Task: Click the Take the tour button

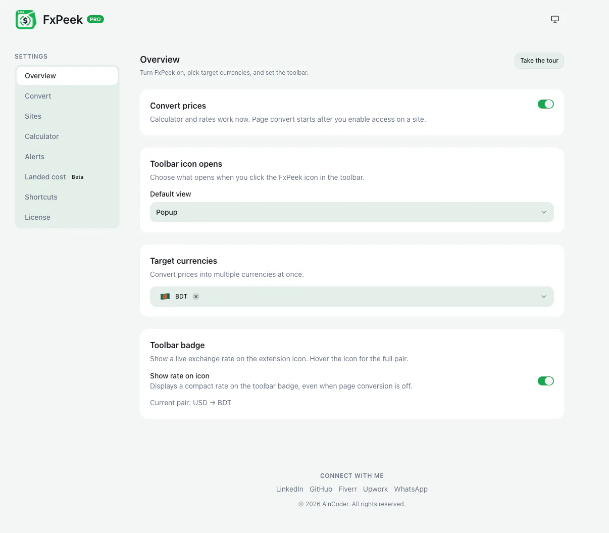Action: tap(539, 61)
